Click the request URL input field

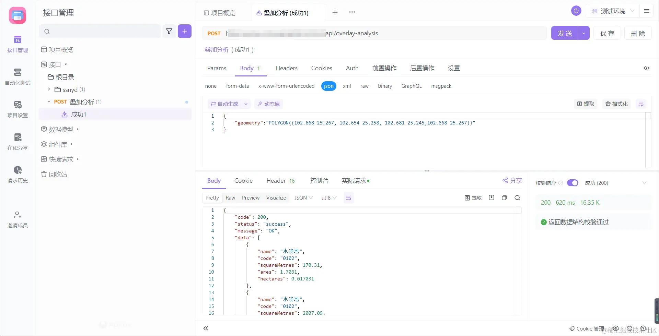(374, 33)
